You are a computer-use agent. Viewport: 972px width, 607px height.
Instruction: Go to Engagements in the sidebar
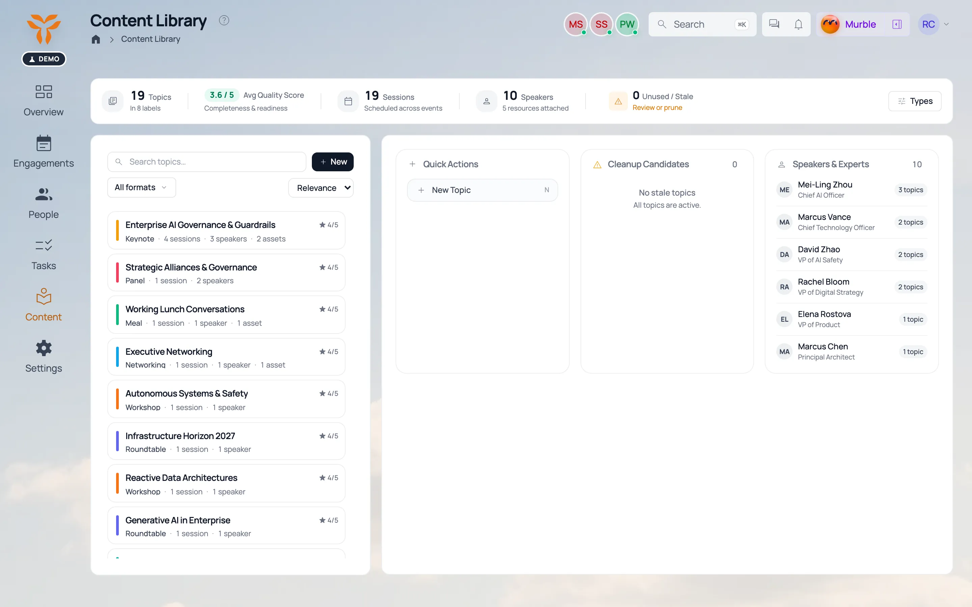pos(44,152)
